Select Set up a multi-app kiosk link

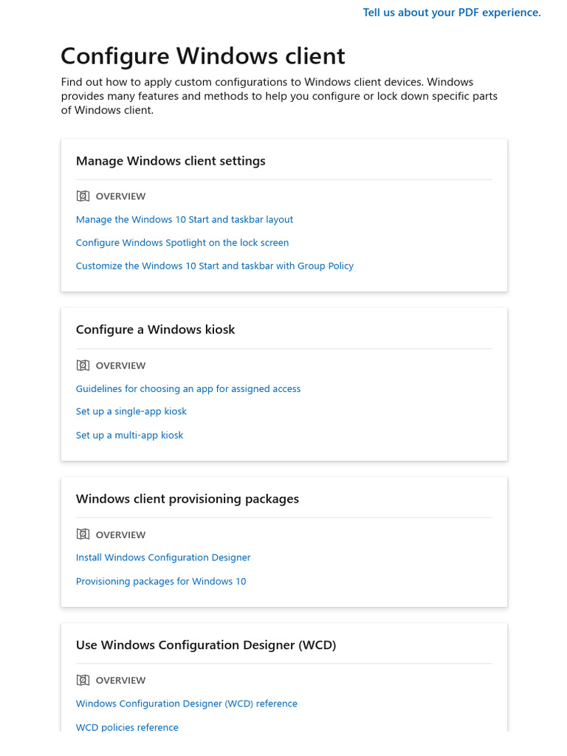coord(129,435)
